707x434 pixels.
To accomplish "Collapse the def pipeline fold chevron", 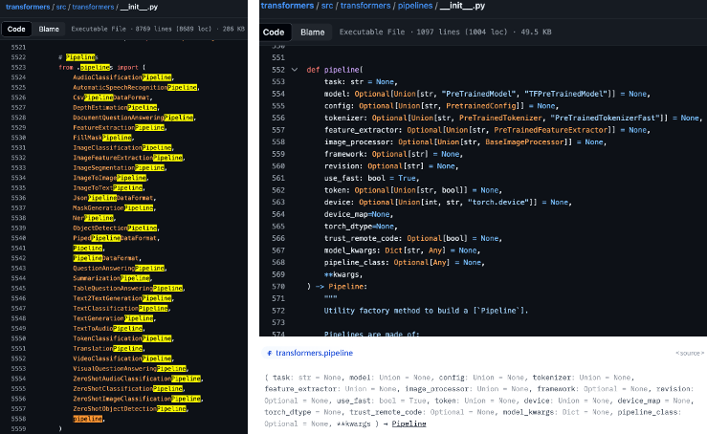I will 295,70.
